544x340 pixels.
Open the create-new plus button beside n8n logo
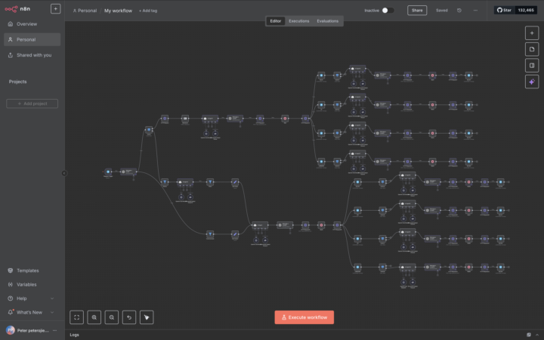pos(55,8)
